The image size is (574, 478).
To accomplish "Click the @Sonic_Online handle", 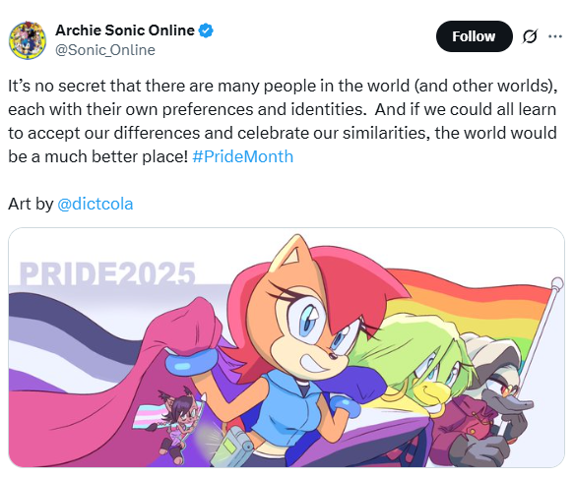I will coord(105,50).
